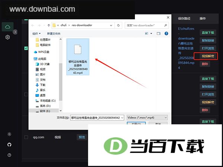Image resolution: width=223 pixels, height=167 pixels.
Task: Select 文档 in navigation pane
Action: 41,80
